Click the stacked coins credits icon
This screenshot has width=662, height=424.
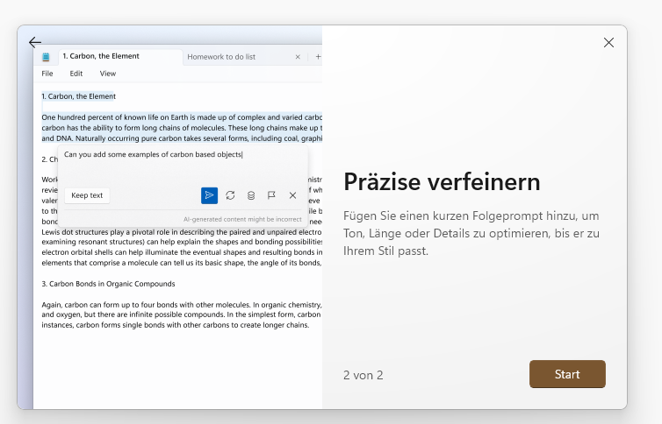[251, 195]
